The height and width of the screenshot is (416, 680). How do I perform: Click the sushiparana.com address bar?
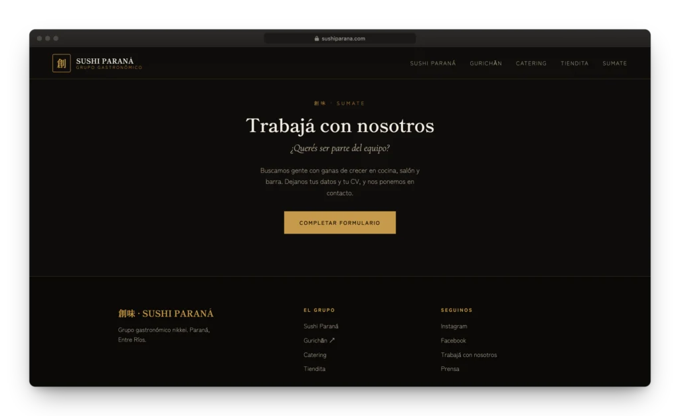339,38
